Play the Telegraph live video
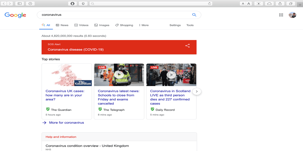 (x=119, y=75)
